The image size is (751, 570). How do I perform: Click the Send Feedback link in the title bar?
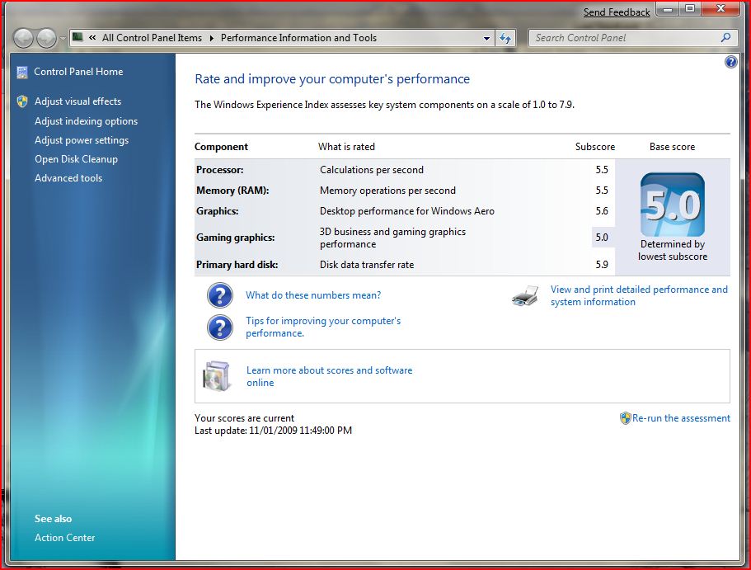coord(617,12)
